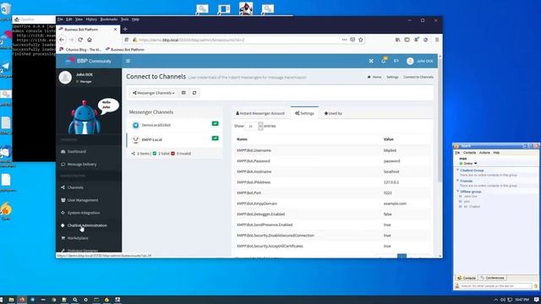Open Dashboard in the sidebar
Image resolution: width=541 pixels, height=304 pixels.
point(76,152)
